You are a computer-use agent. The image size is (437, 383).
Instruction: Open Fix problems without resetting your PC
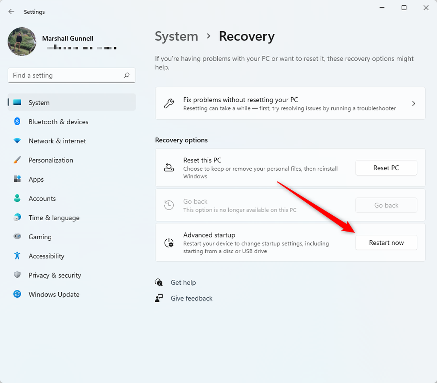(290, 103)
